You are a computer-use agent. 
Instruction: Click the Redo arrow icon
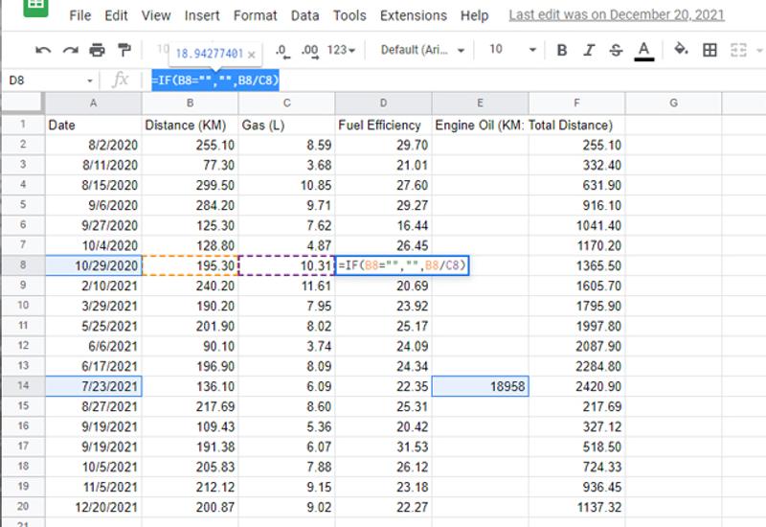pyautogui.click(x=70, y=50)
